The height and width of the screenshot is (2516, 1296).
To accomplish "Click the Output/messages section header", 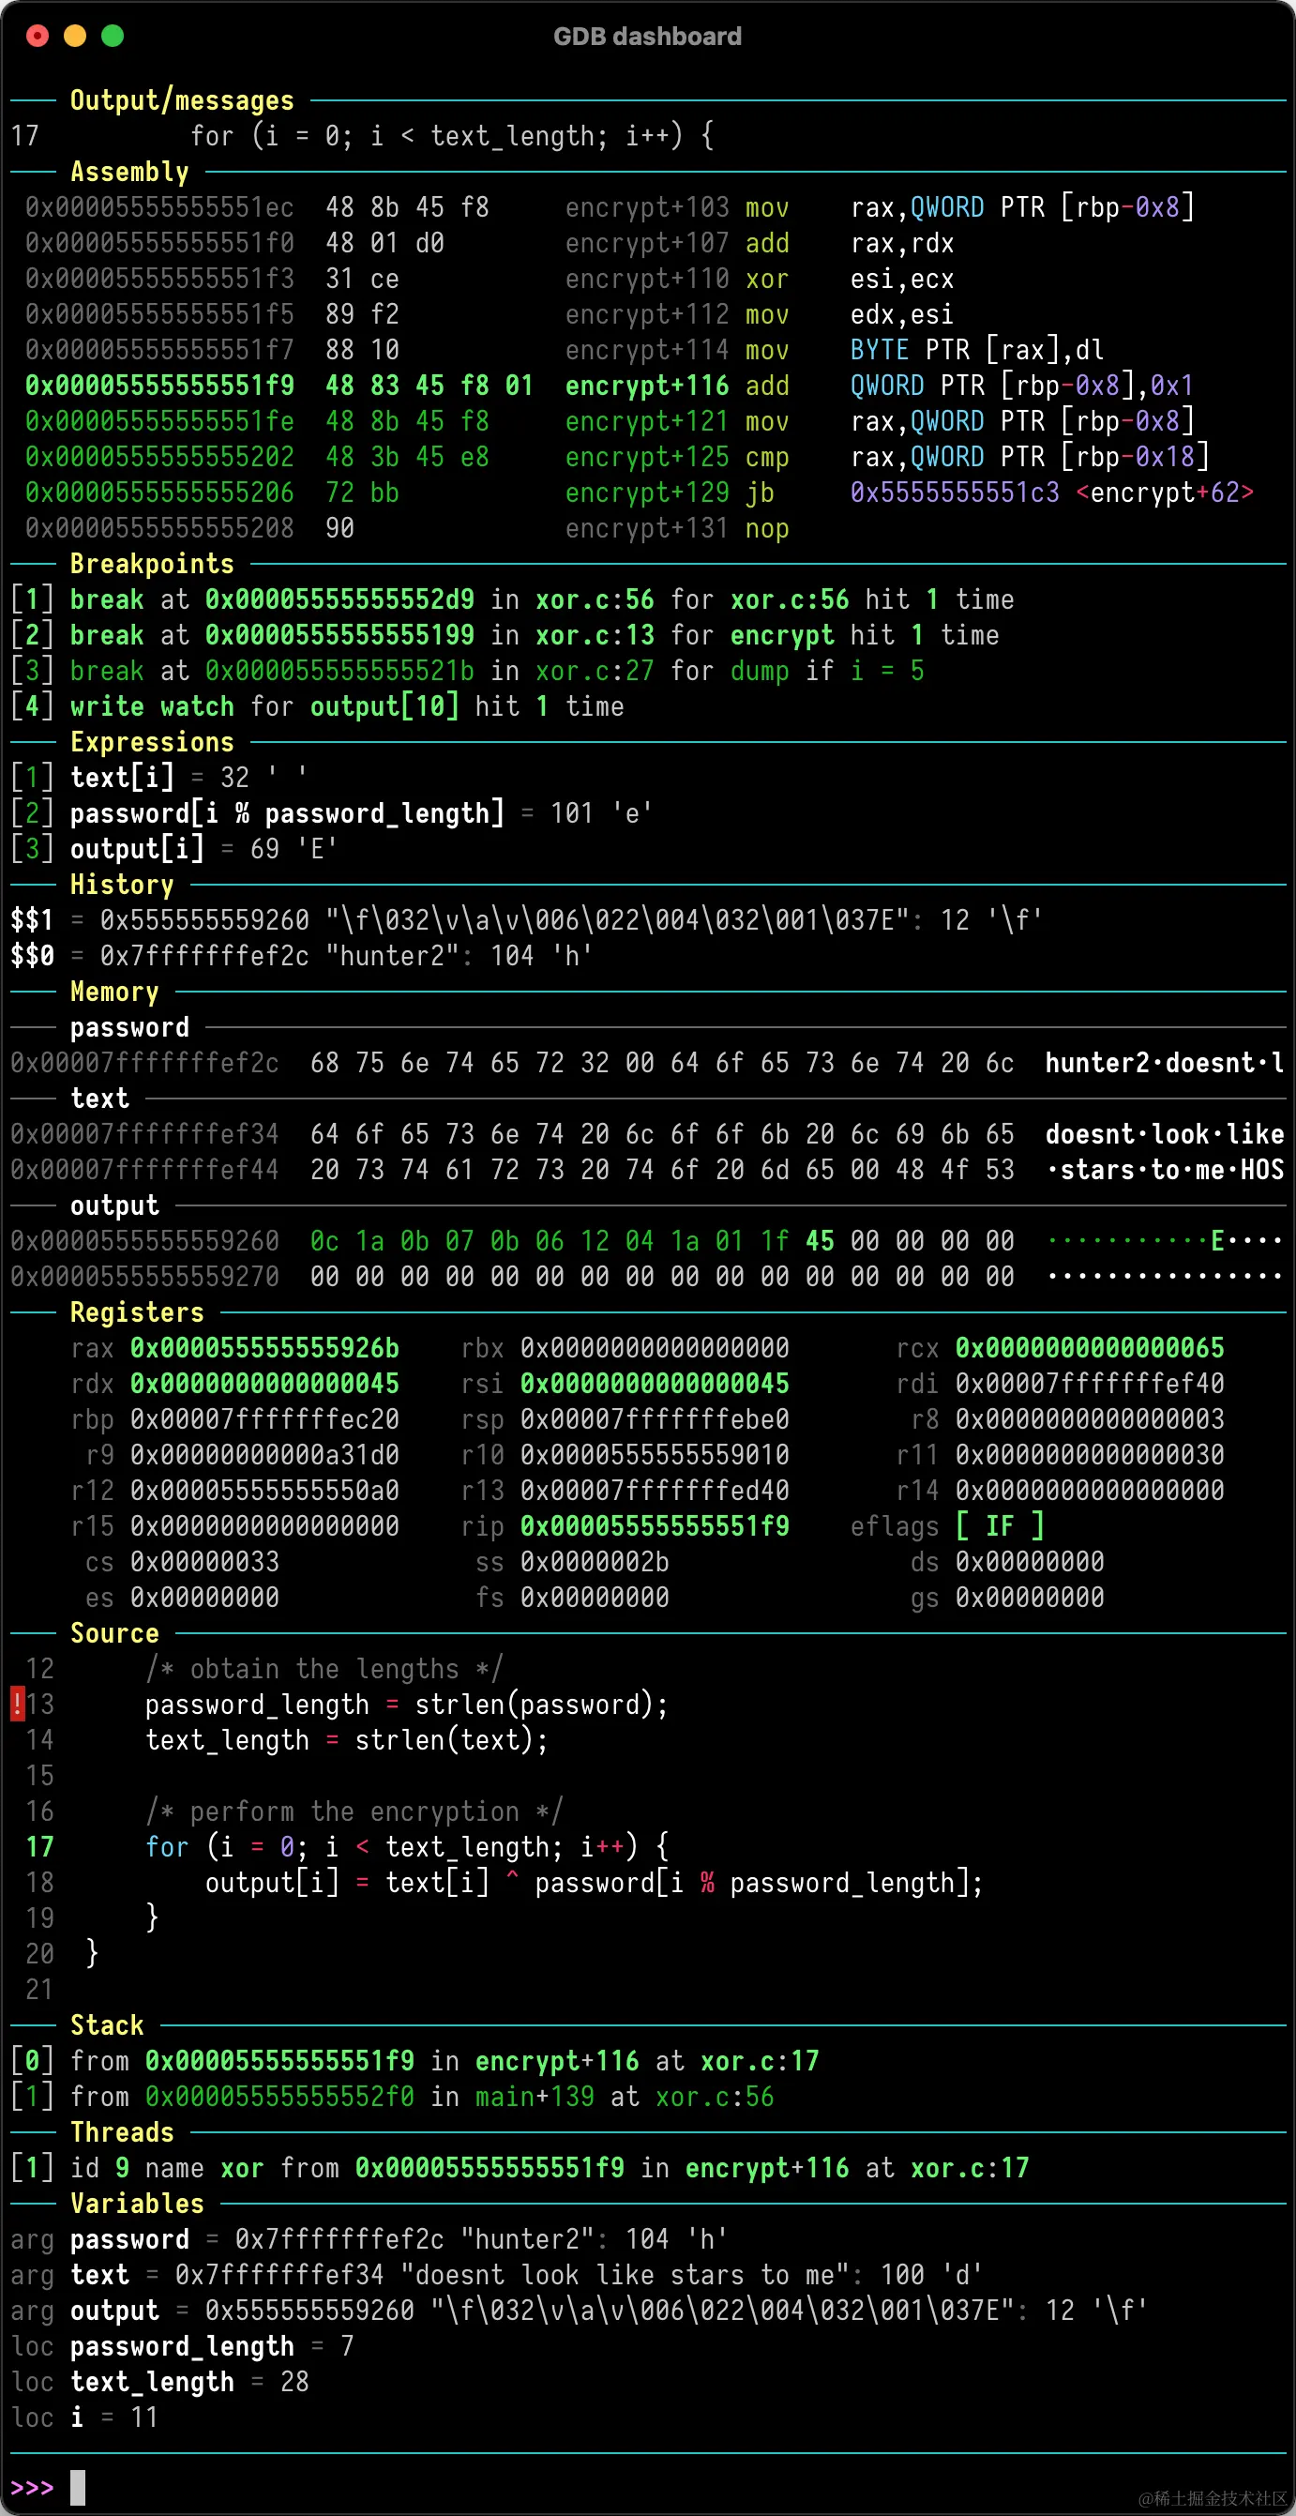I will (x=182, y=100).
